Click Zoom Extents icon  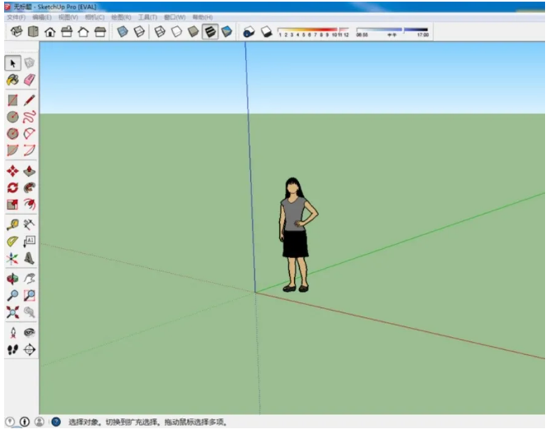tap(12, 312)
